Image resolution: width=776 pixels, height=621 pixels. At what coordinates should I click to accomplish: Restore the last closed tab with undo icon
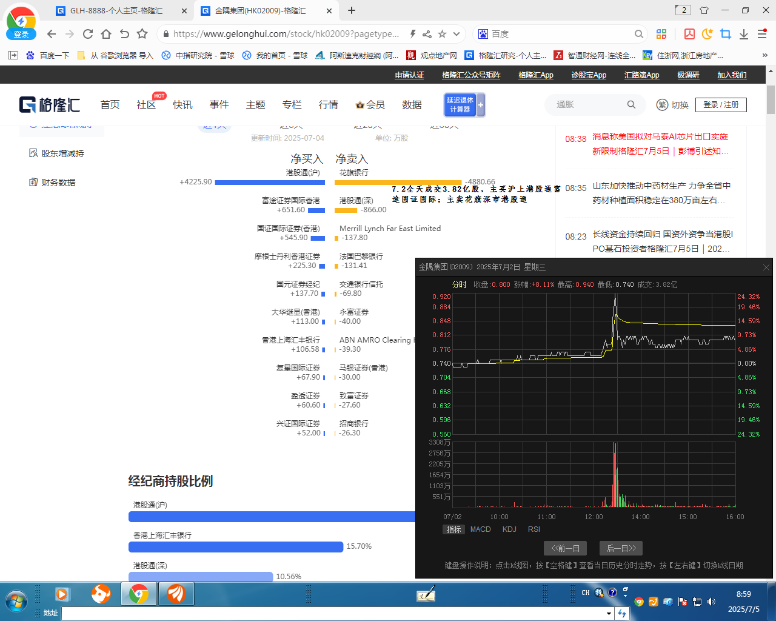124,34
